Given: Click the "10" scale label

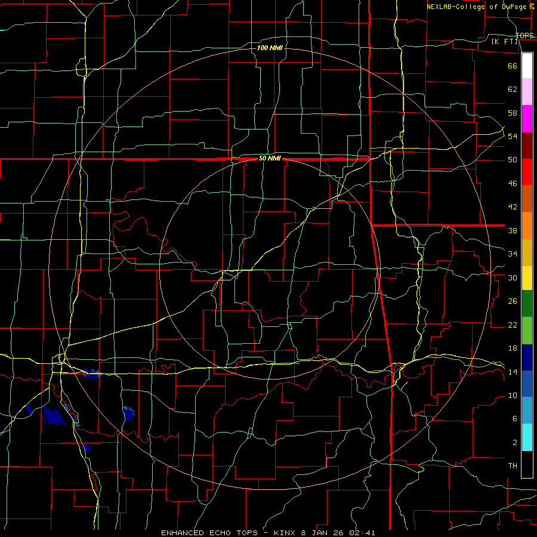Looking at the screenshot, I should 513,395.
